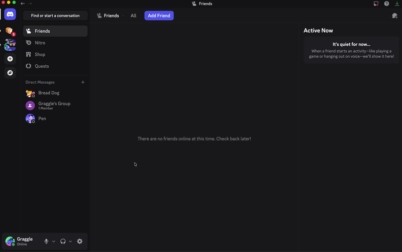402x252 pixels.
Task: Open Graggle's Group conversation
Action: tap(55, 105)
